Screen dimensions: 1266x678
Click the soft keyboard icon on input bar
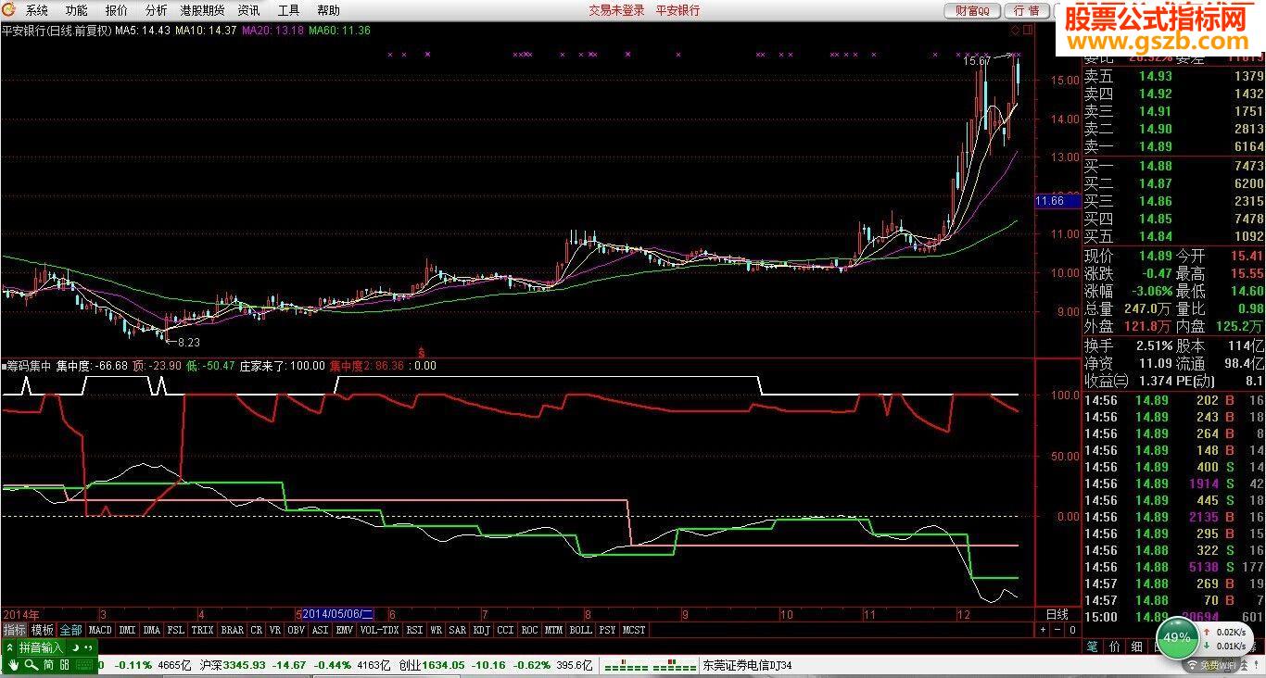tap(83, 665)
